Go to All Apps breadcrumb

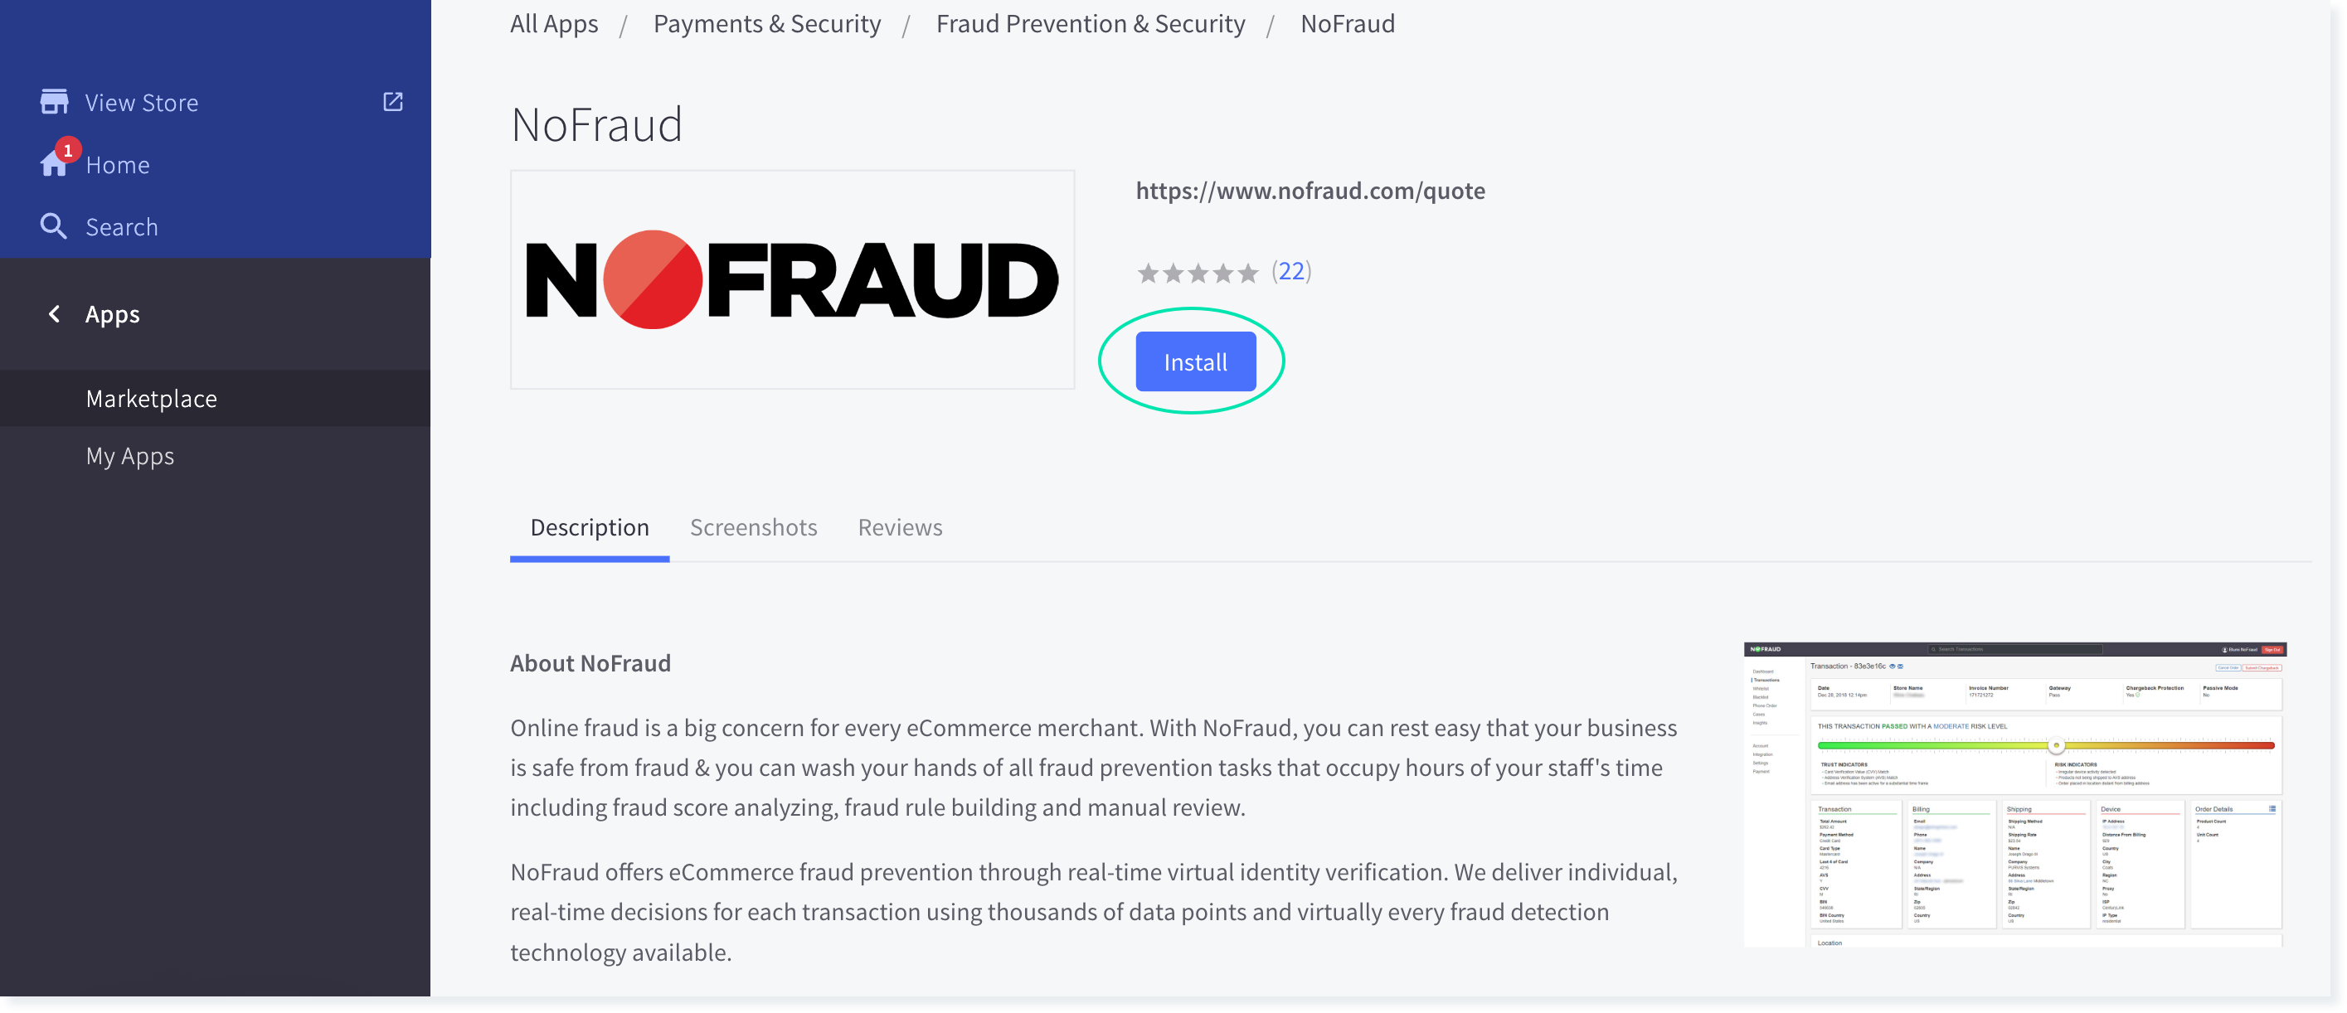[554, 24]
